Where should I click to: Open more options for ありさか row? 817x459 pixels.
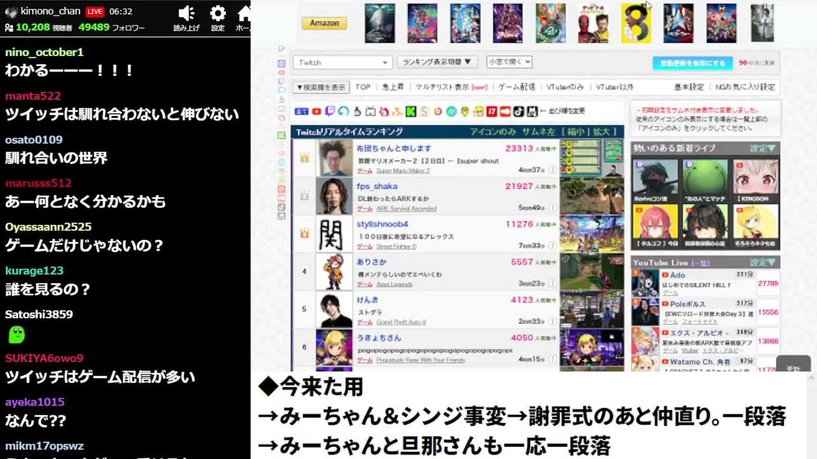click(x=553, y=284)
